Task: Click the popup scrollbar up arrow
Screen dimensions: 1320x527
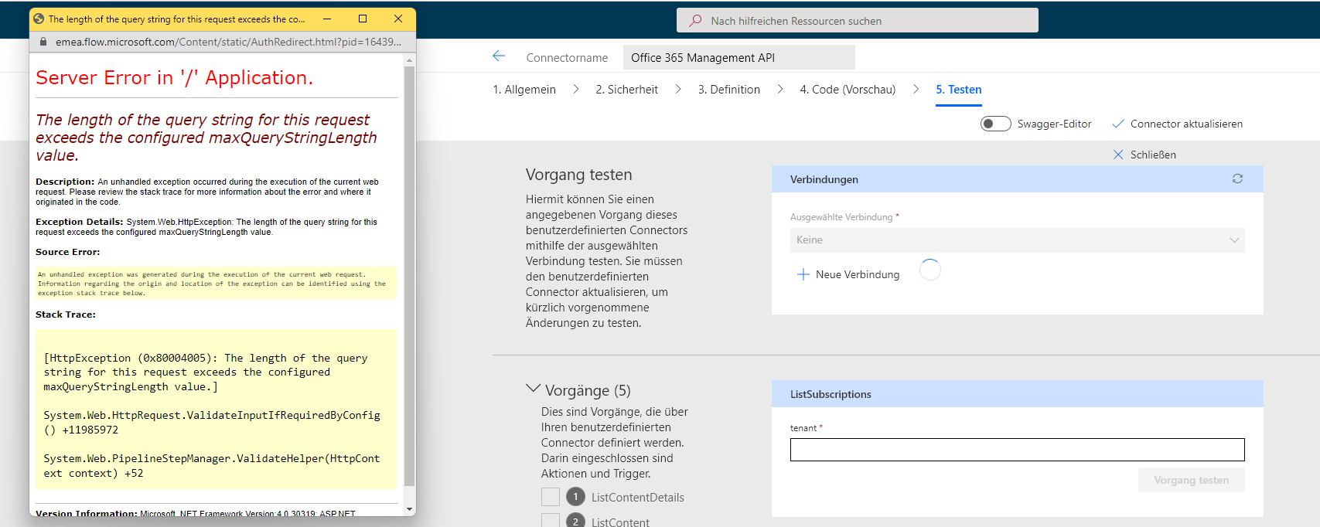Action: click(x=409, y=59)
